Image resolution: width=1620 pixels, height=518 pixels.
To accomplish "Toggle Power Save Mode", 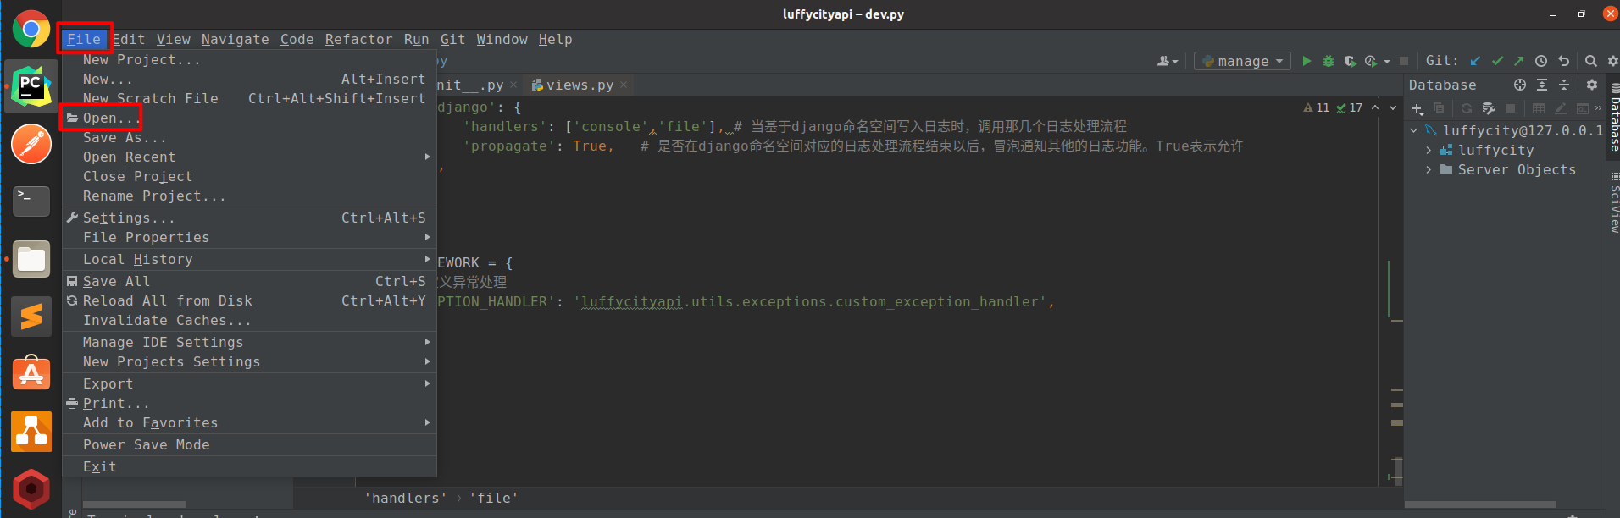I will [x=249, y=445].
